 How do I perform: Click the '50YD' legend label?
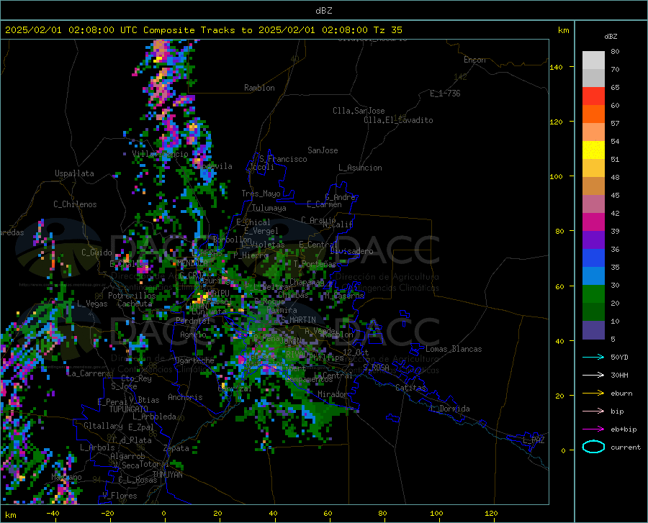point(619,357)
